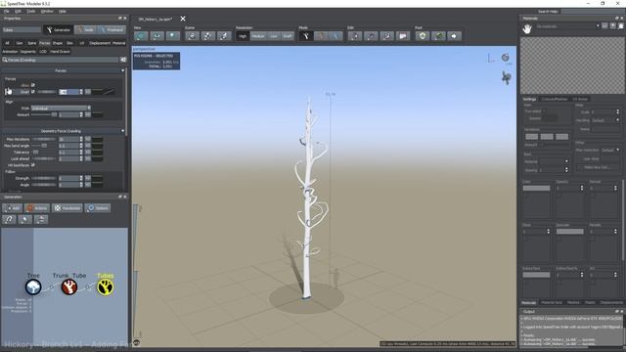
Task: Click the Node button in Properties
Action: click(x=85, y=30)
